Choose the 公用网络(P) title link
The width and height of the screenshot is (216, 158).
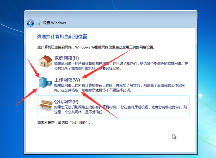(x=66, y=102)
